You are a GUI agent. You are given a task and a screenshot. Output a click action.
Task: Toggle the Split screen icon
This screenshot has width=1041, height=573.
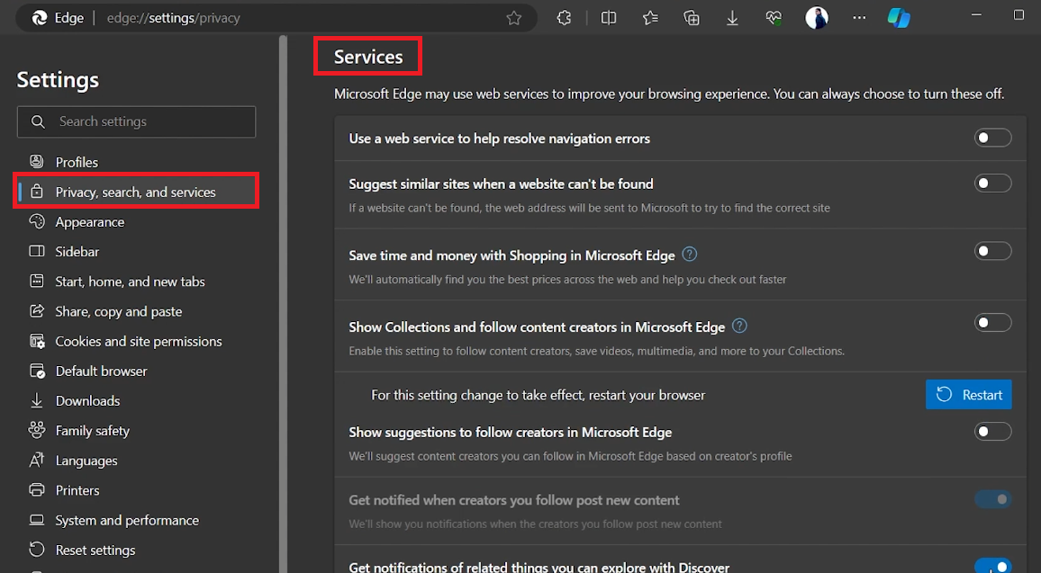point(609,18)
